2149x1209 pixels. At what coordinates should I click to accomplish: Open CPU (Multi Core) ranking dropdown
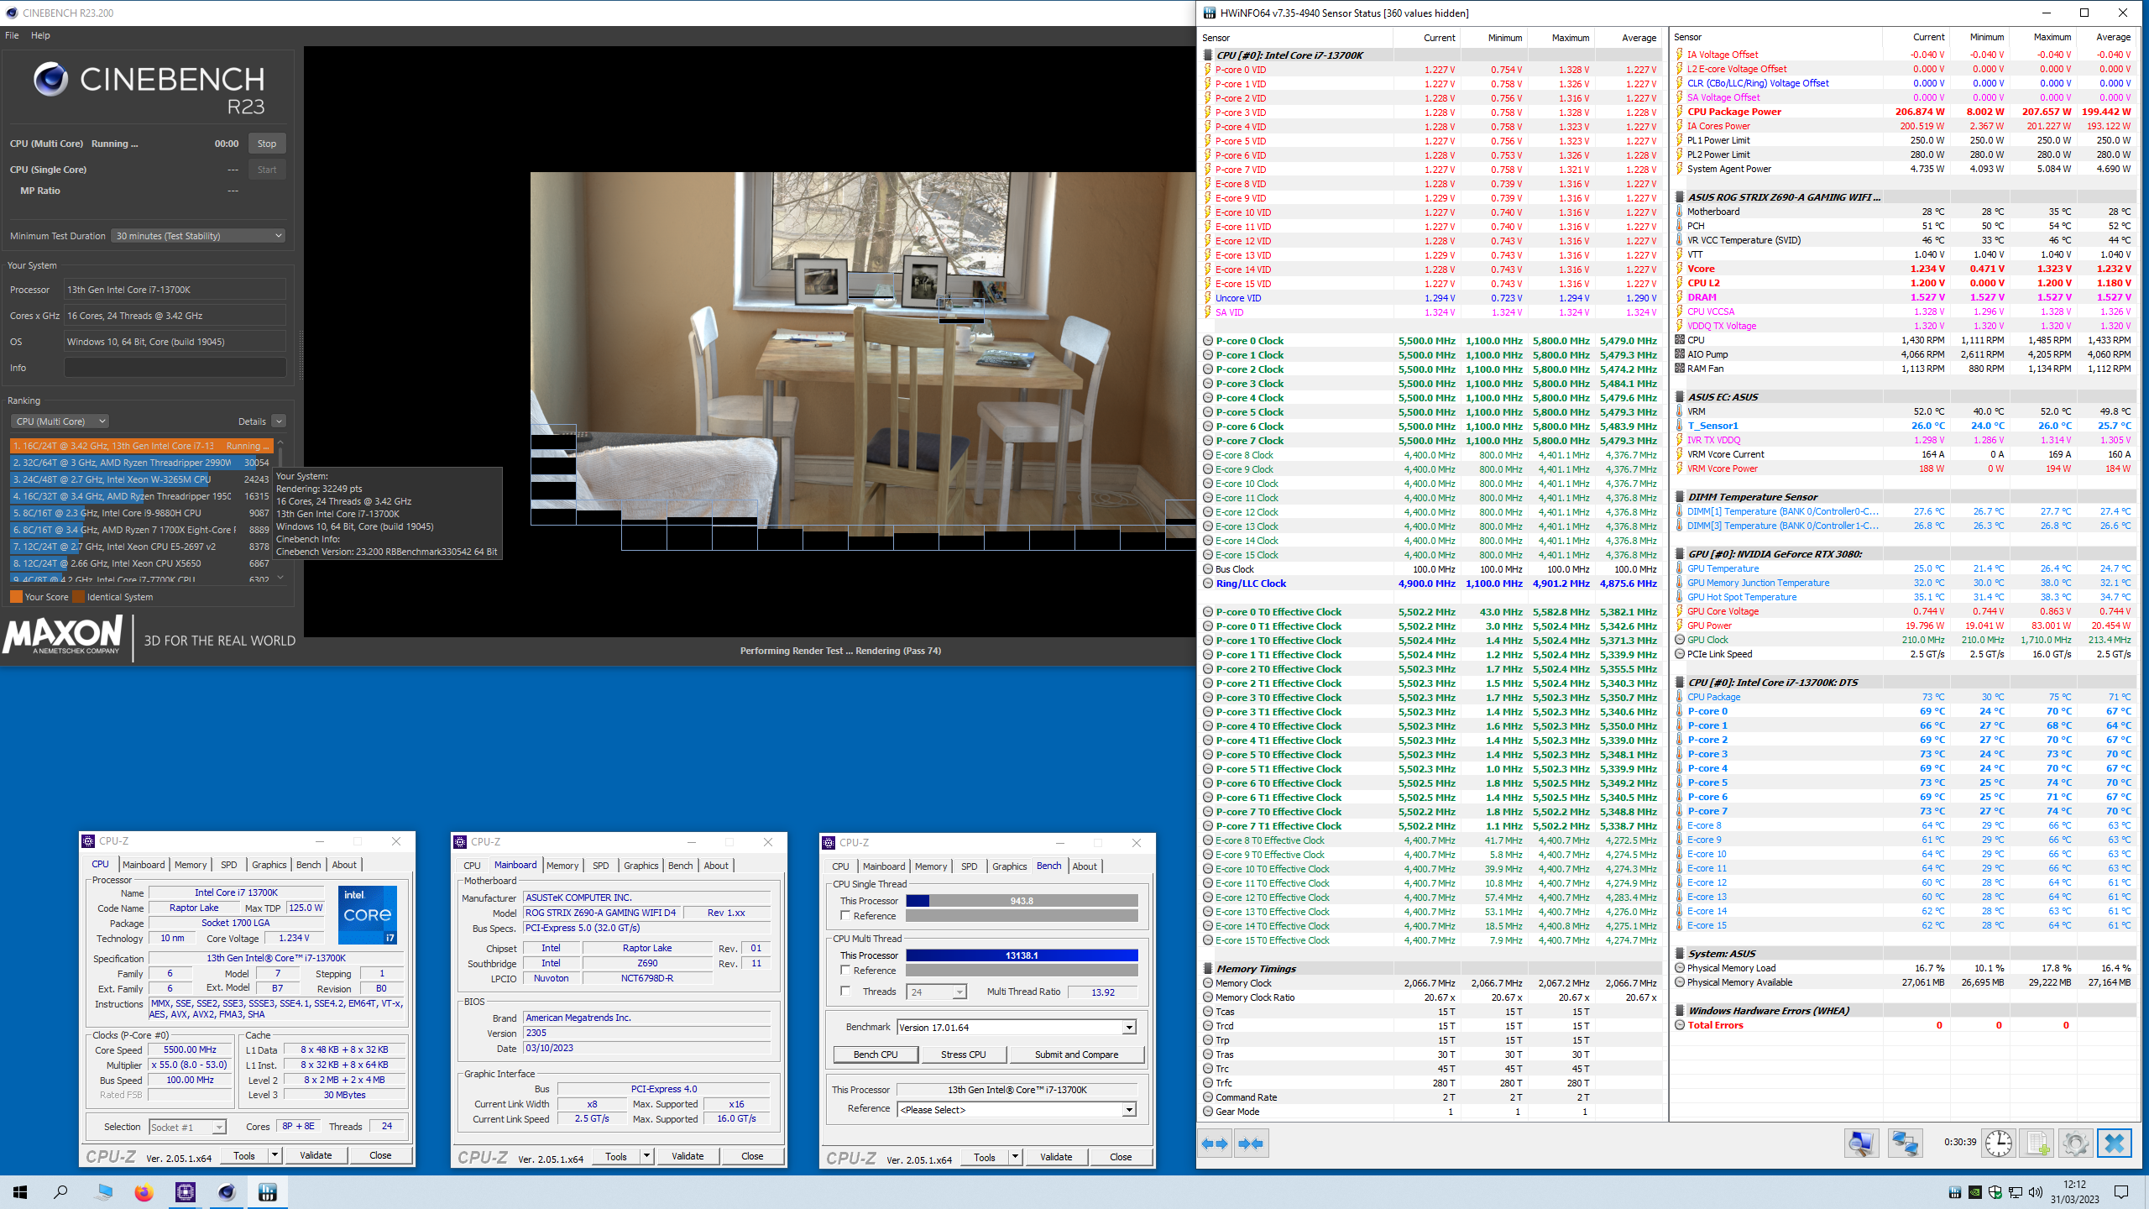pyautogui.click(x=60, y=421)
